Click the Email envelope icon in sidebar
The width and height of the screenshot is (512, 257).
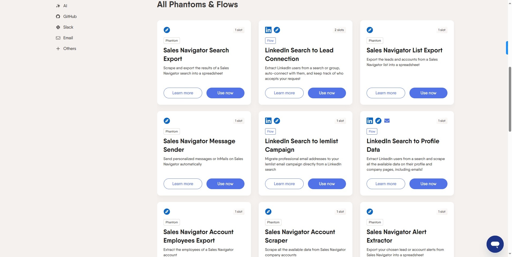click(58, 38)
